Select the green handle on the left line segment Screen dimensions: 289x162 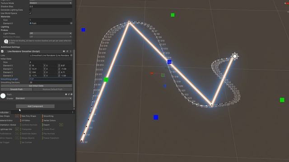106,80
